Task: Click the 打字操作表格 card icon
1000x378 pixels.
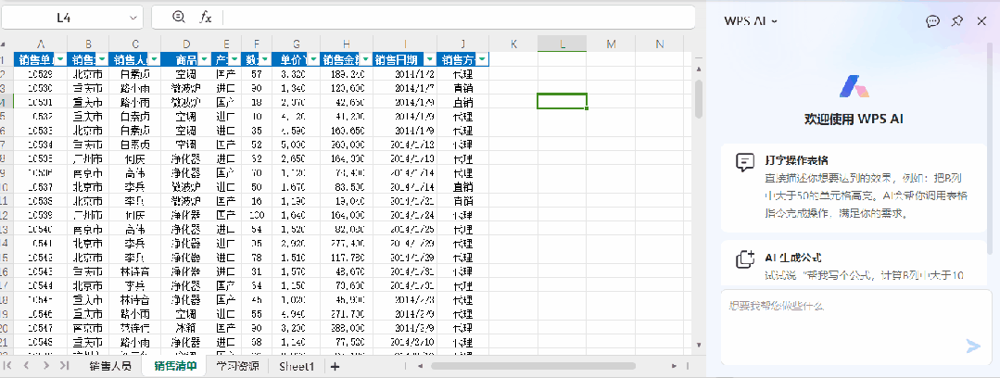Action: pyautogui.click(x=745, y=162)
